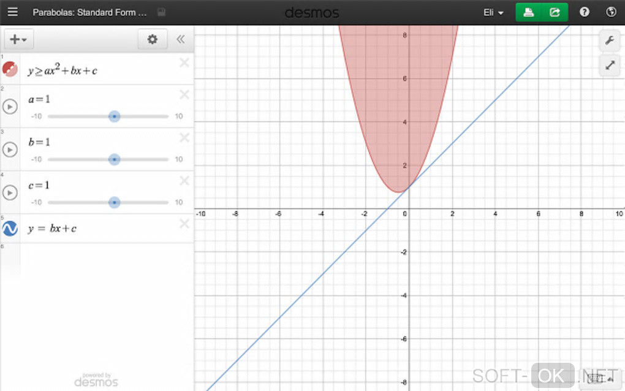
Task: Click the 10 upper limit of slider a
Action: point(178,116)
